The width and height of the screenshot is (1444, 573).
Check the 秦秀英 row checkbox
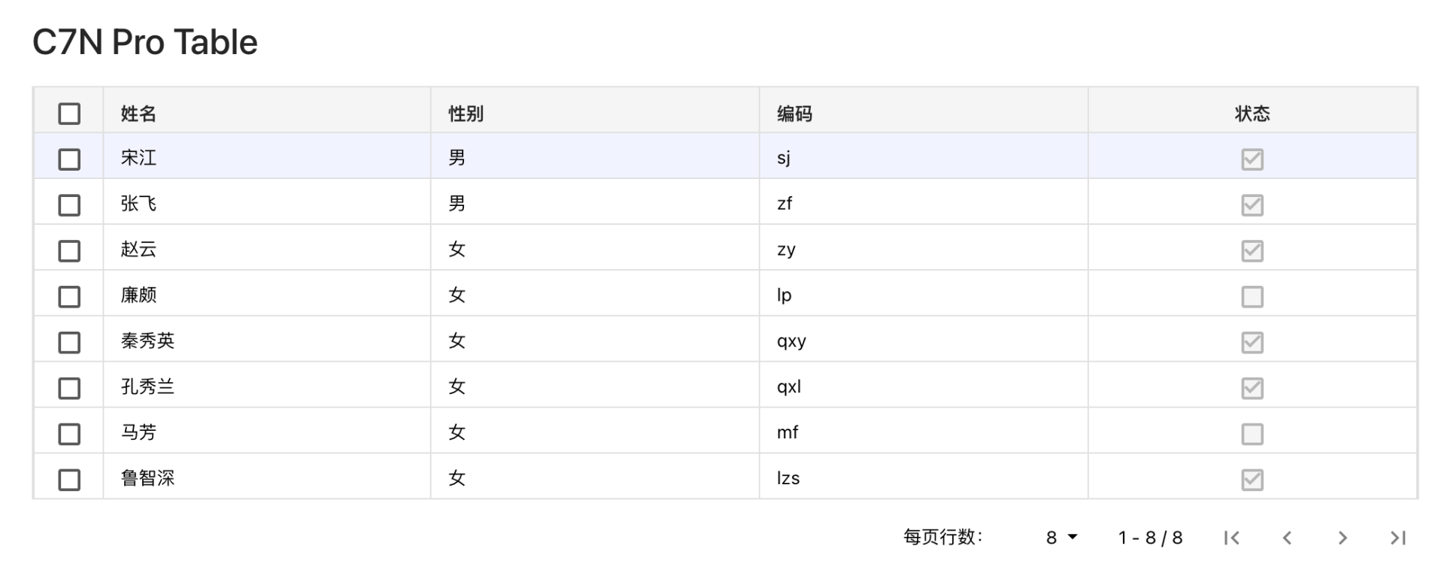[x=69, y=341]
